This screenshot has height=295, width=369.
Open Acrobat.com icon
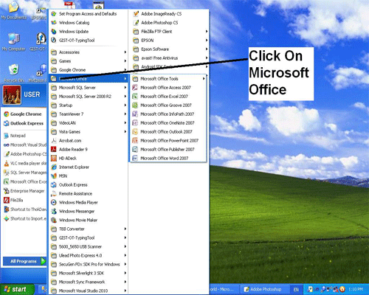pos(54,140)
